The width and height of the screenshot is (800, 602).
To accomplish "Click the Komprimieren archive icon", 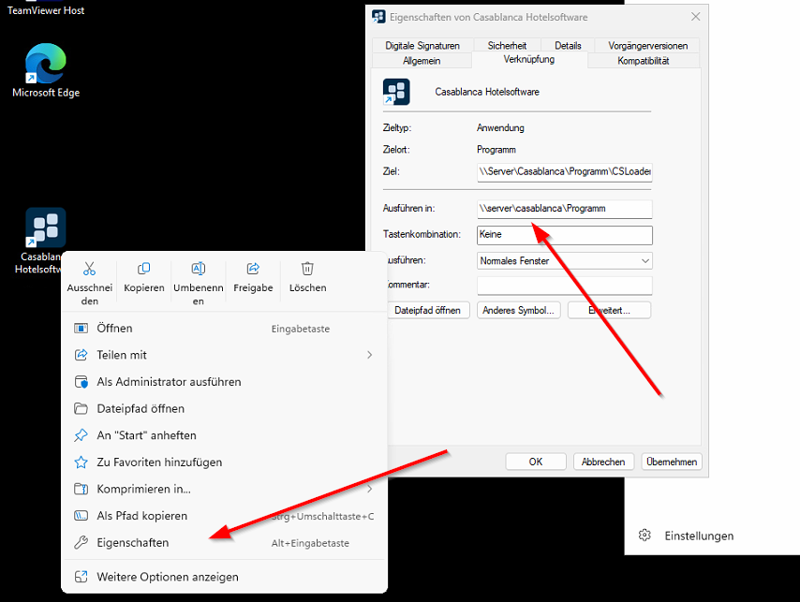I will pos(81,489).
